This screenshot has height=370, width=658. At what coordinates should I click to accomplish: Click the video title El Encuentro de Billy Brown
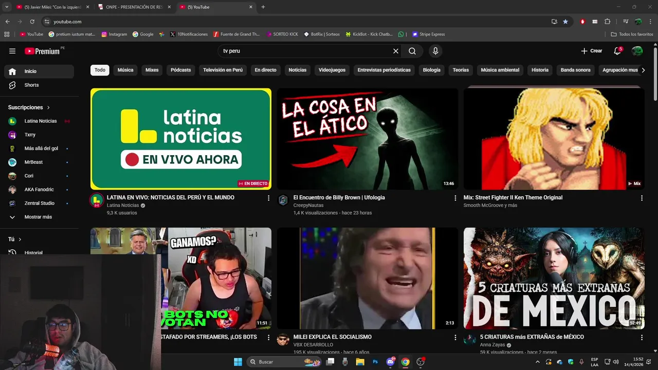(x=339, y=197)
